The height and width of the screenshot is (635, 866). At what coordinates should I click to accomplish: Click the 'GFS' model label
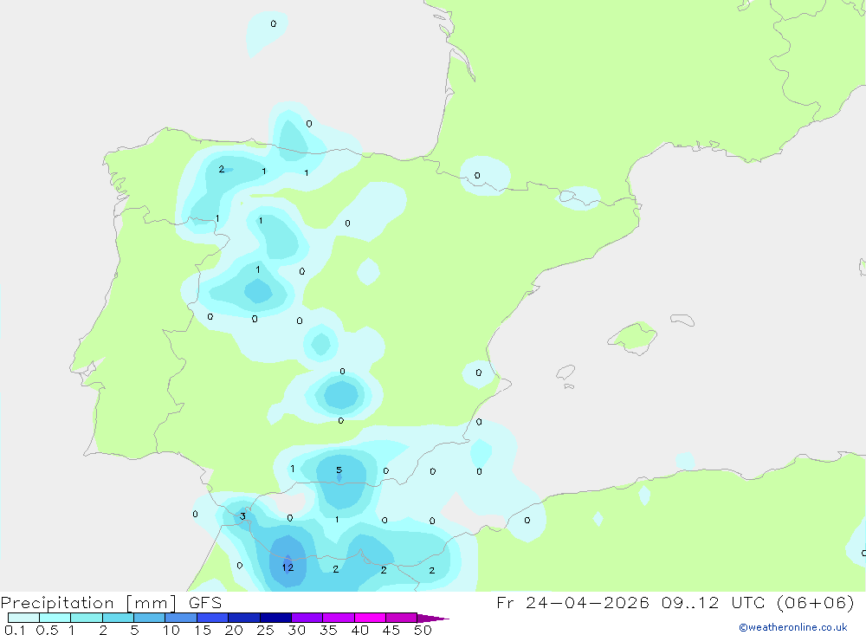pyautogui.click(x=205, y=603)
